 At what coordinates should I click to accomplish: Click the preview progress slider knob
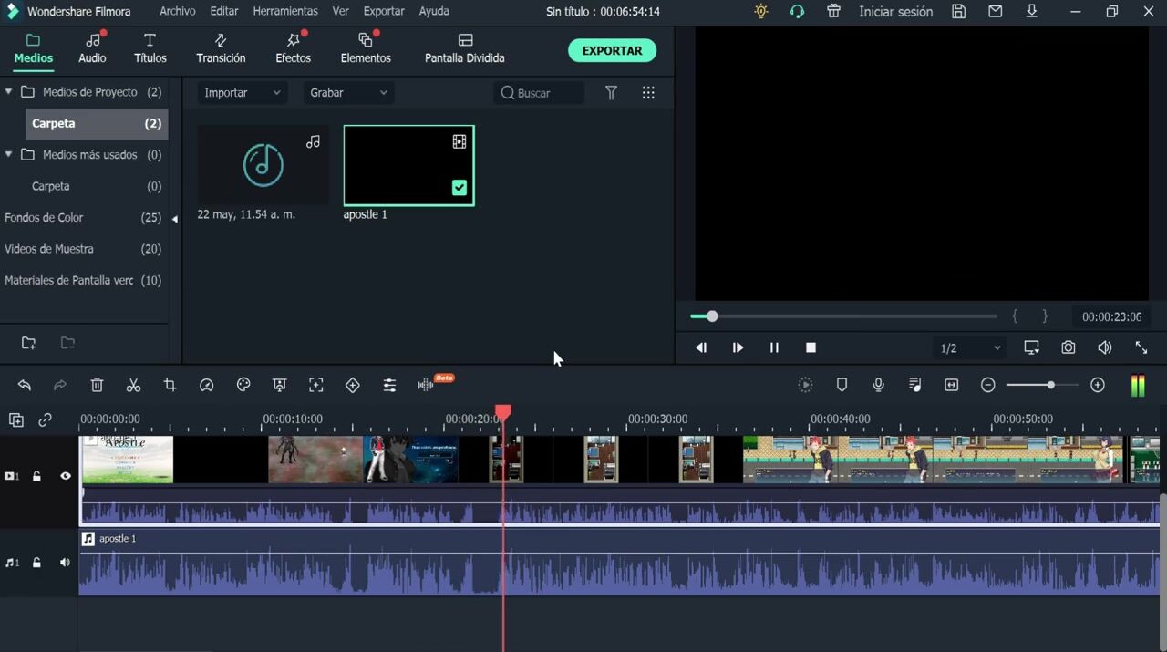click(x=712, y=316)
